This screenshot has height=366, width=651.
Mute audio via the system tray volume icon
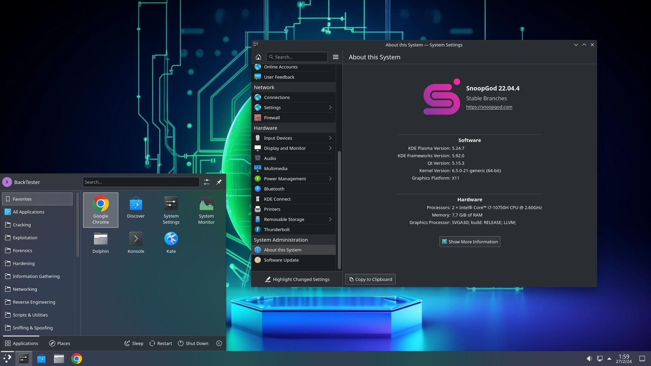click(x=589, y=358)
